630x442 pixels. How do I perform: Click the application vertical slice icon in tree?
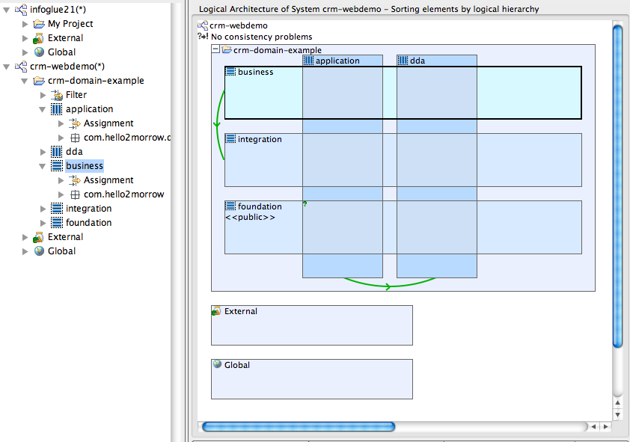(x=57, y=109)
